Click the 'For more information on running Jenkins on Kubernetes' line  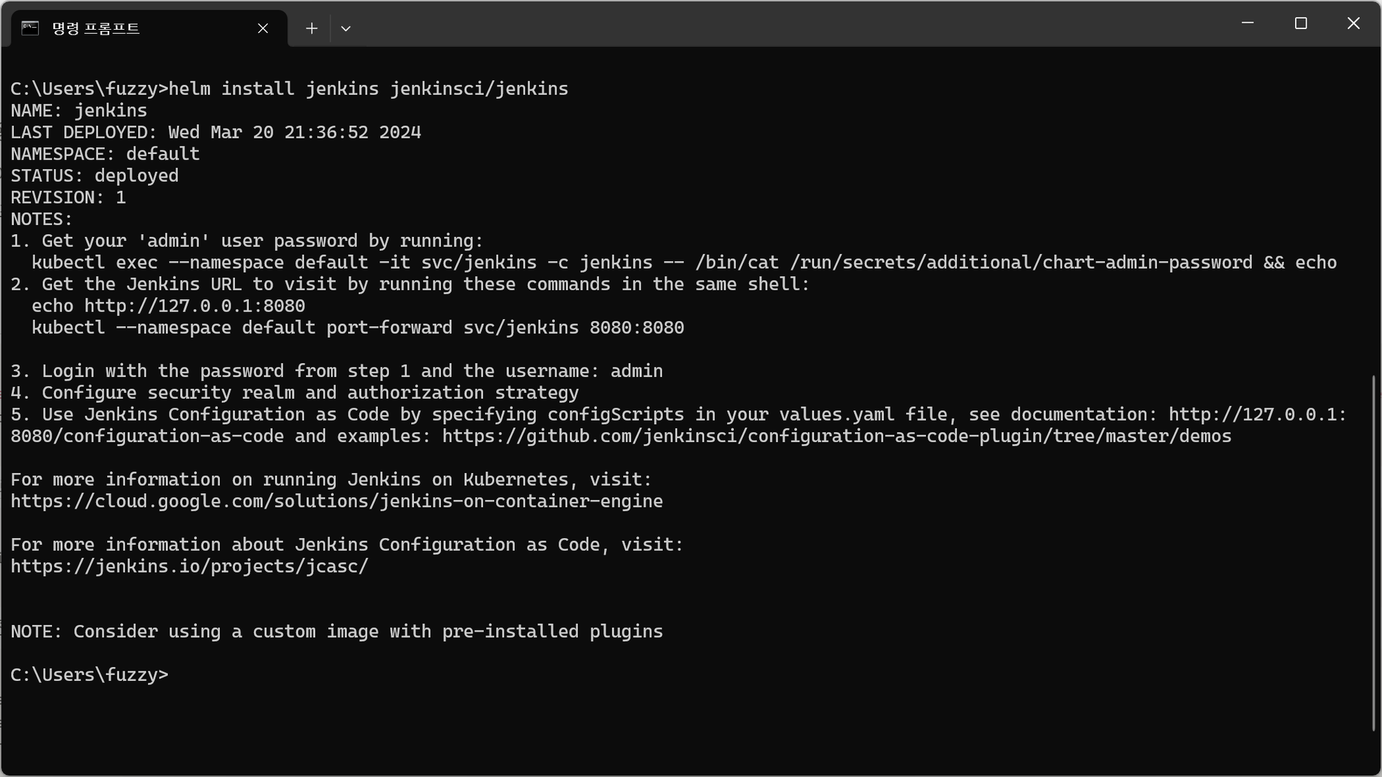click(x=331, y=479)
